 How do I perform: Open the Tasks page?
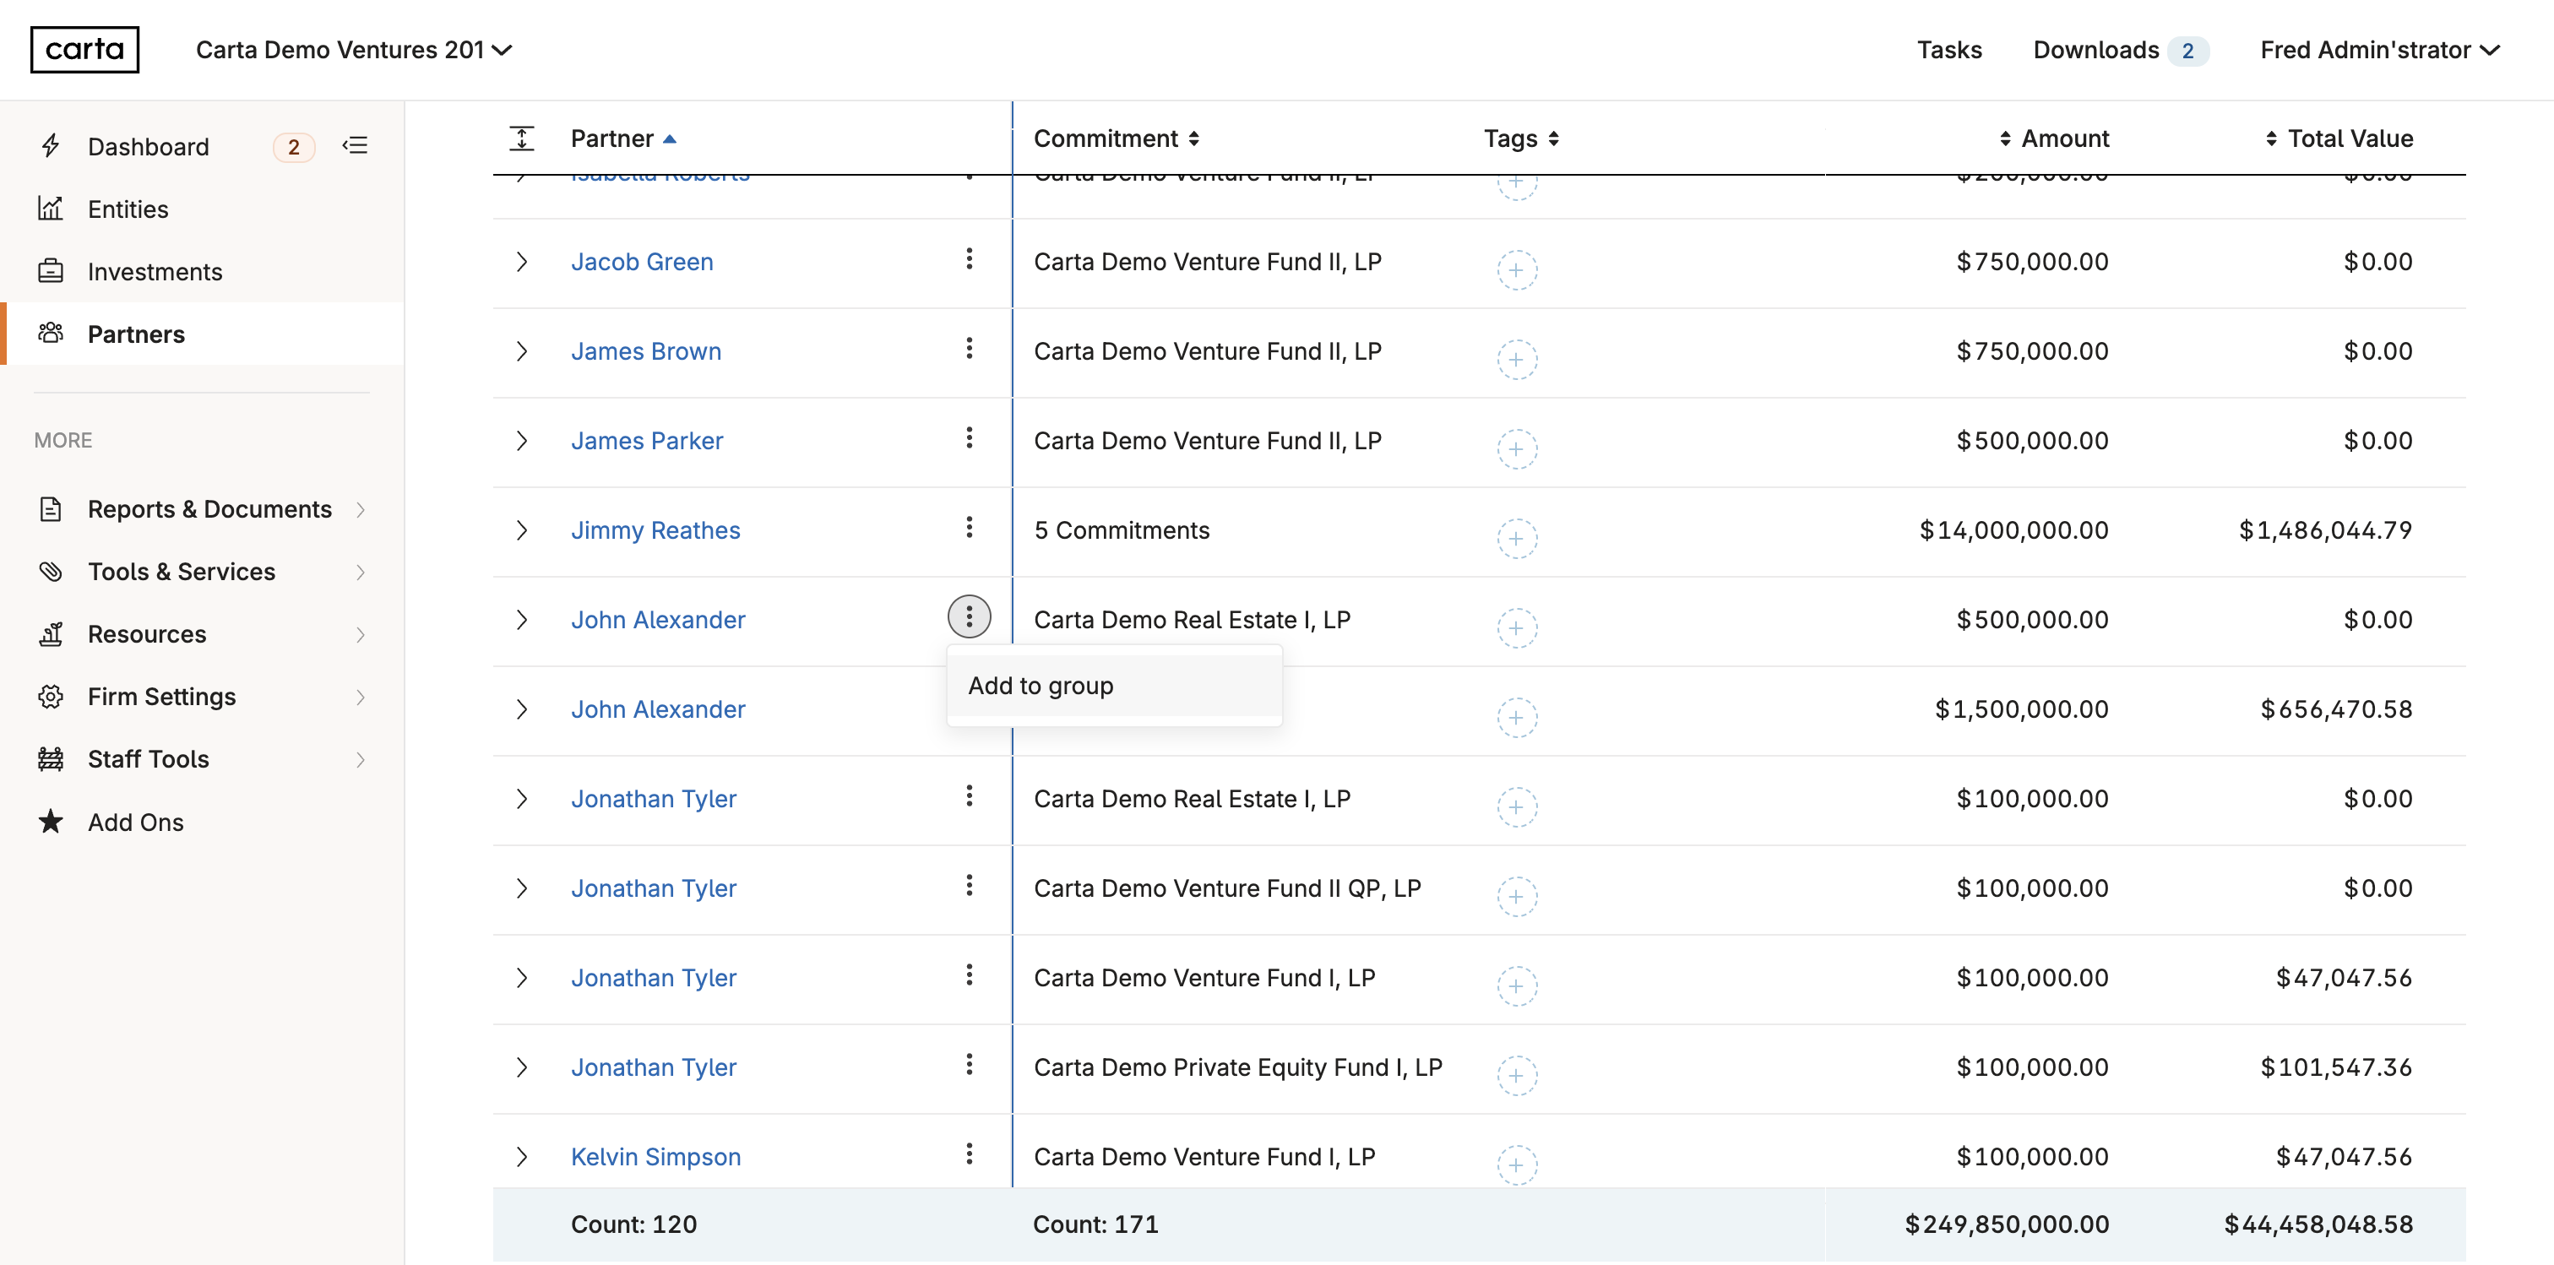click(x=1948, y=50)
